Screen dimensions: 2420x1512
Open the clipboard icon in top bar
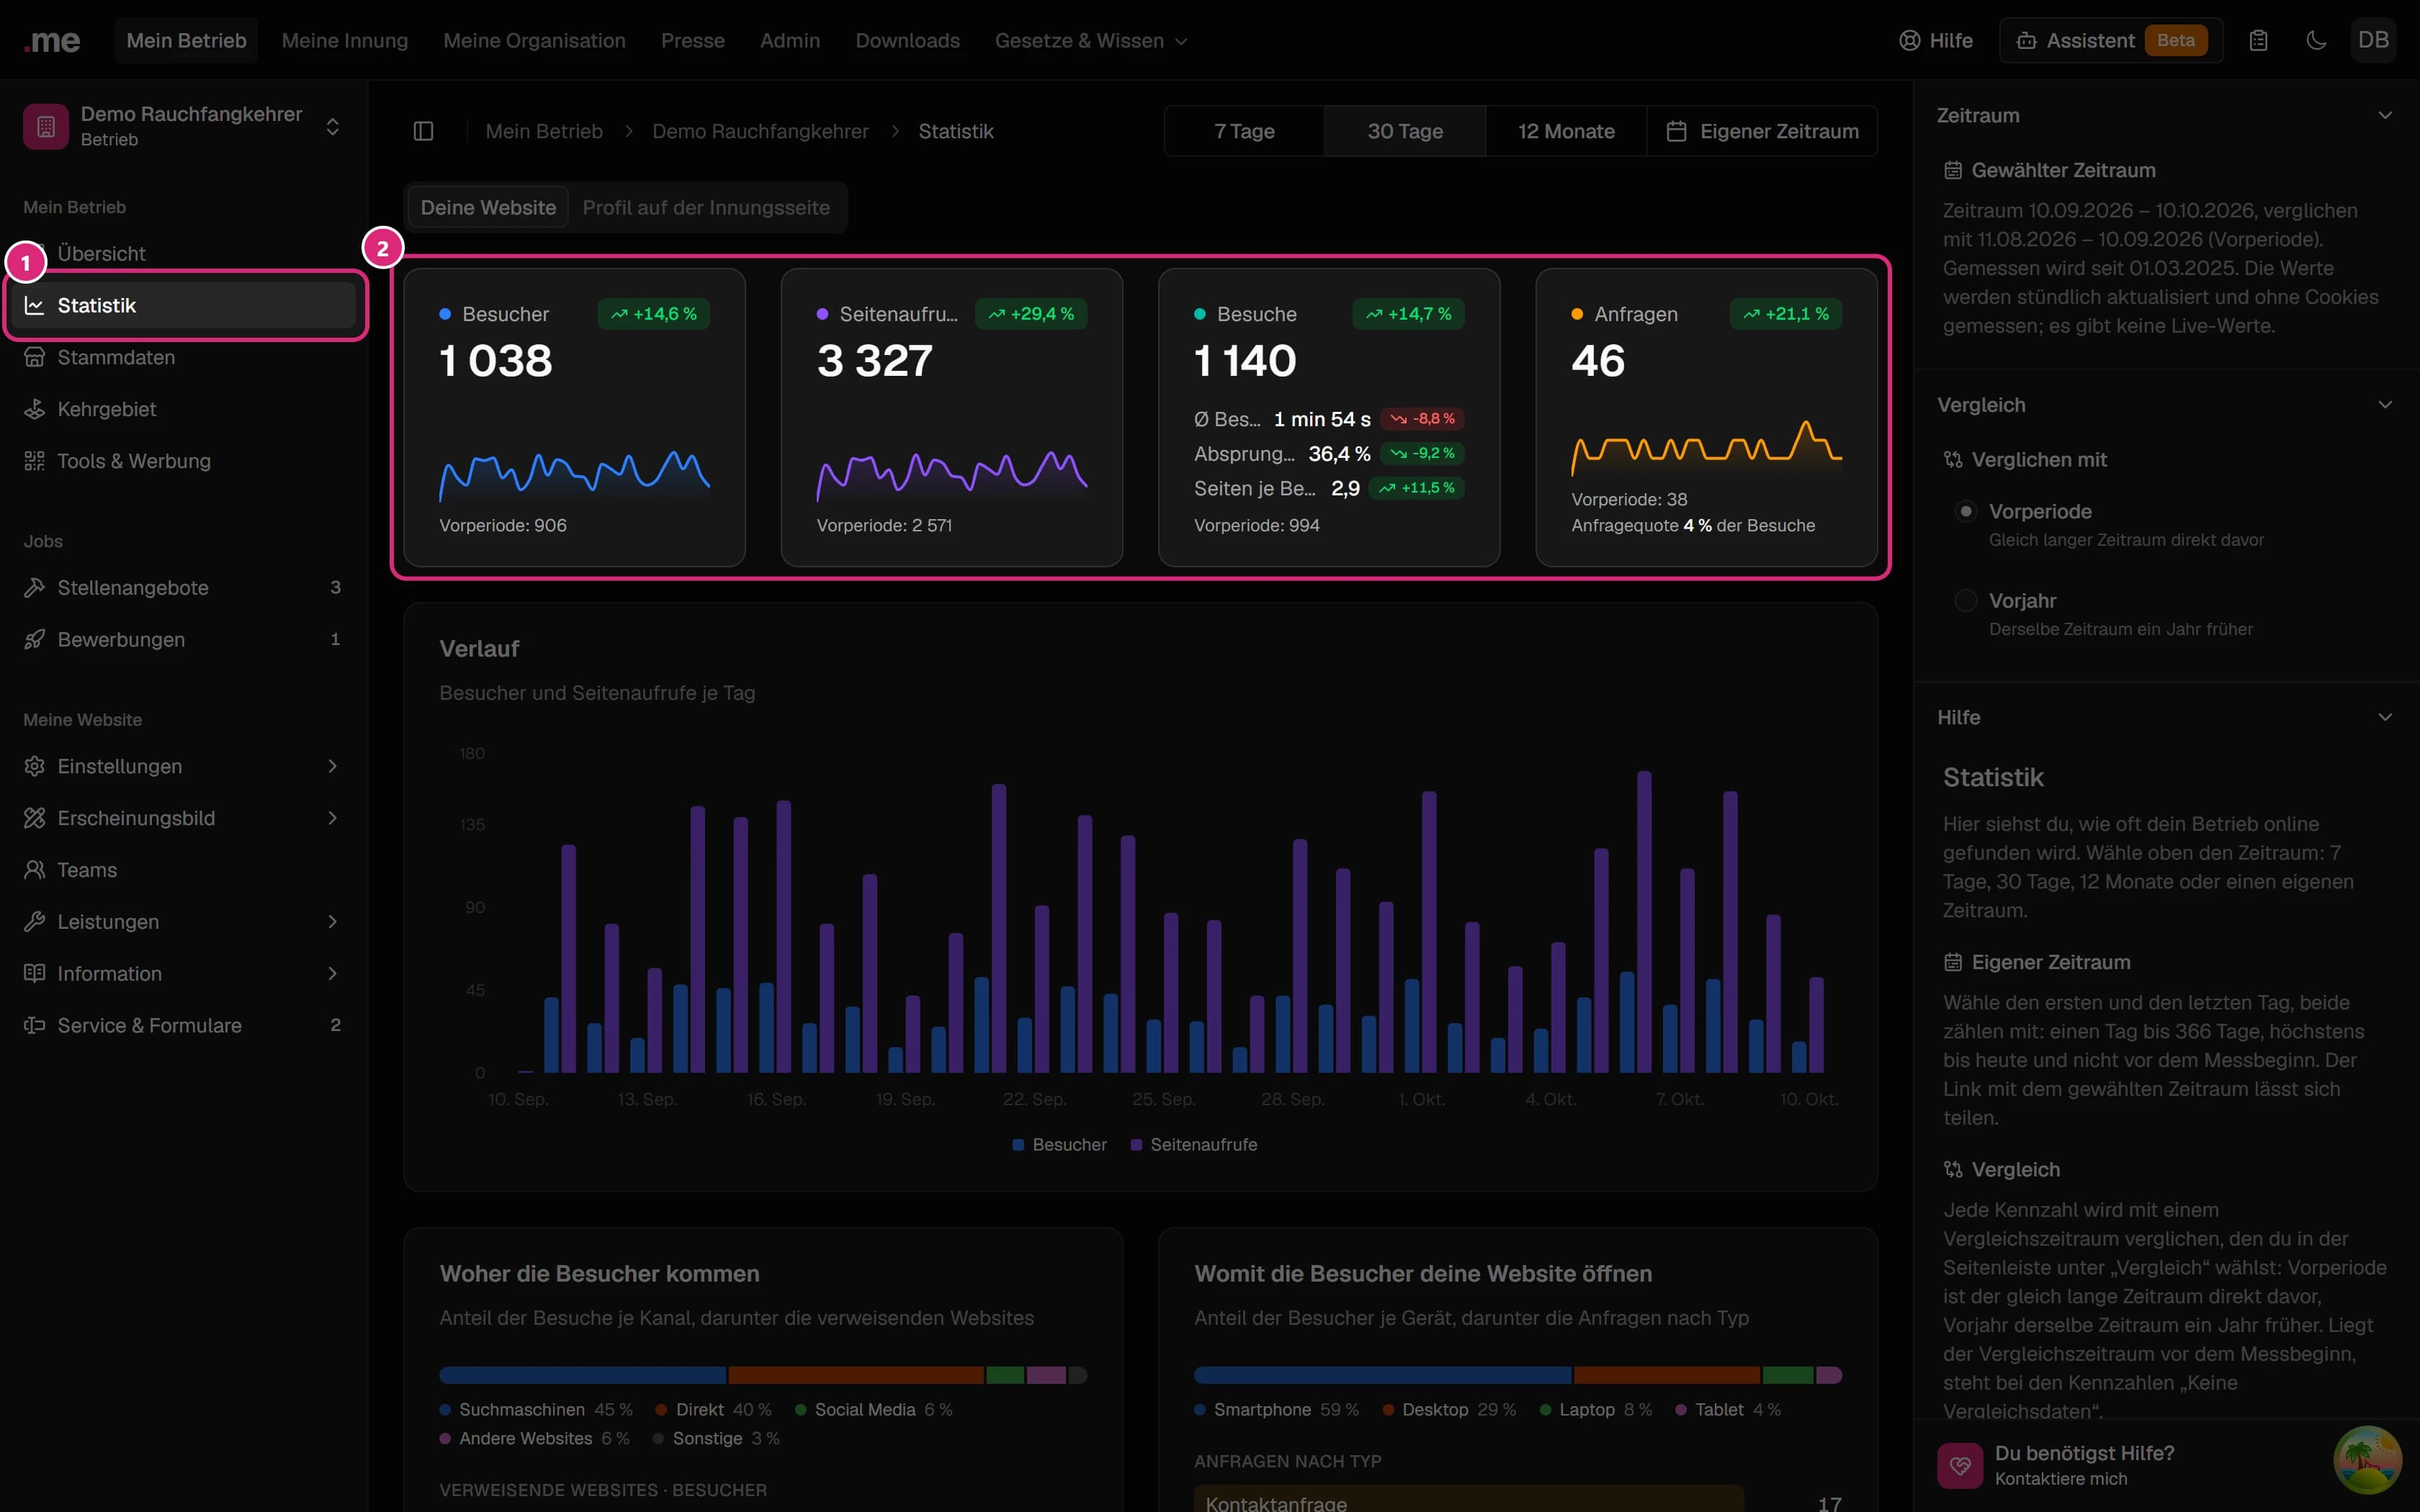coord(2258,40)
